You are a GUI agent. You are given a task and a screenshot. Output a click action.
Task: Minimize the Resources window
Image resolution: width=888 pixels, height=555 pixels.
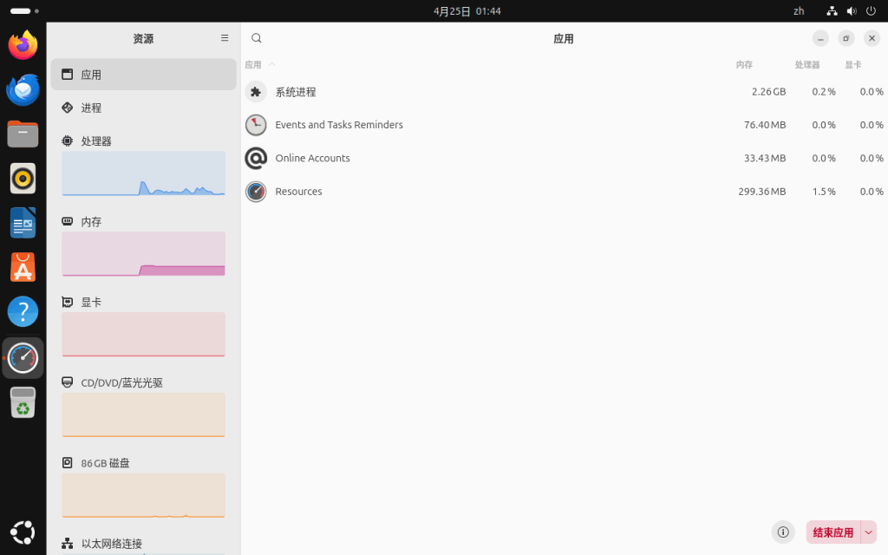820,38
